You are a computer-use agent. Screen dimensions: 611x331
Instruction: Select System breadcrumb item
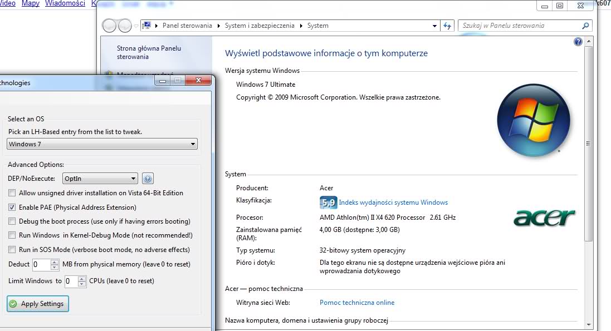coord(317,26)
